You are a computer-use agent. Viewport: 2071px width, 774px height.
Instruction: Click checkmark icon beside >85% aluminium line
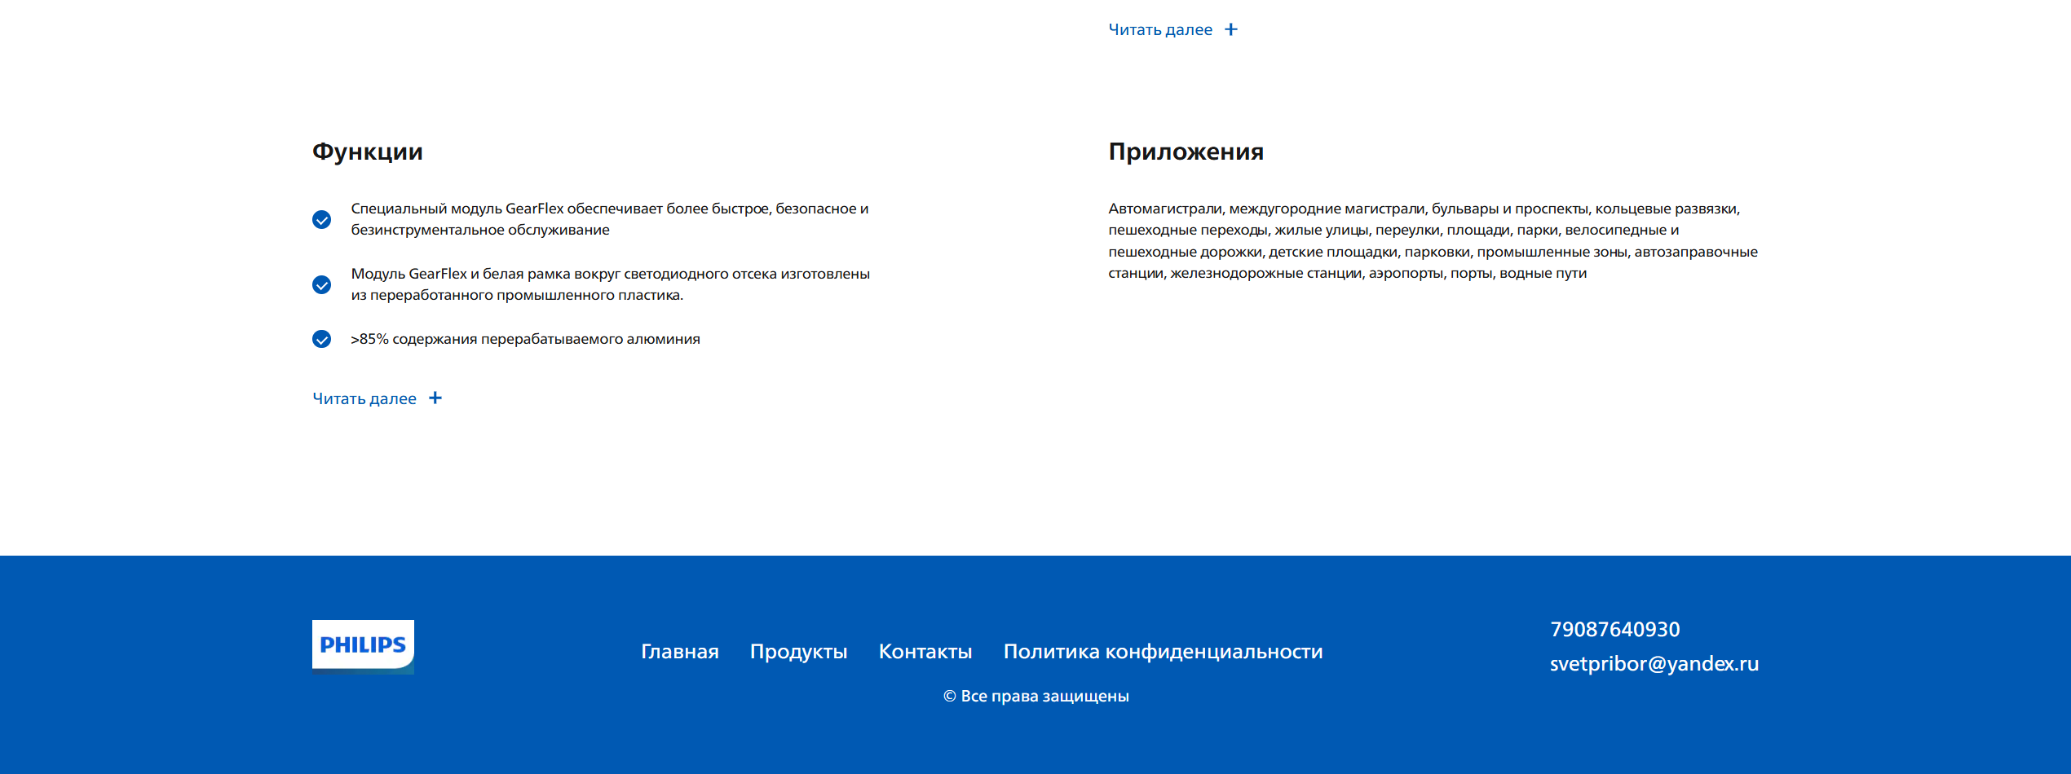click(322, 339)
